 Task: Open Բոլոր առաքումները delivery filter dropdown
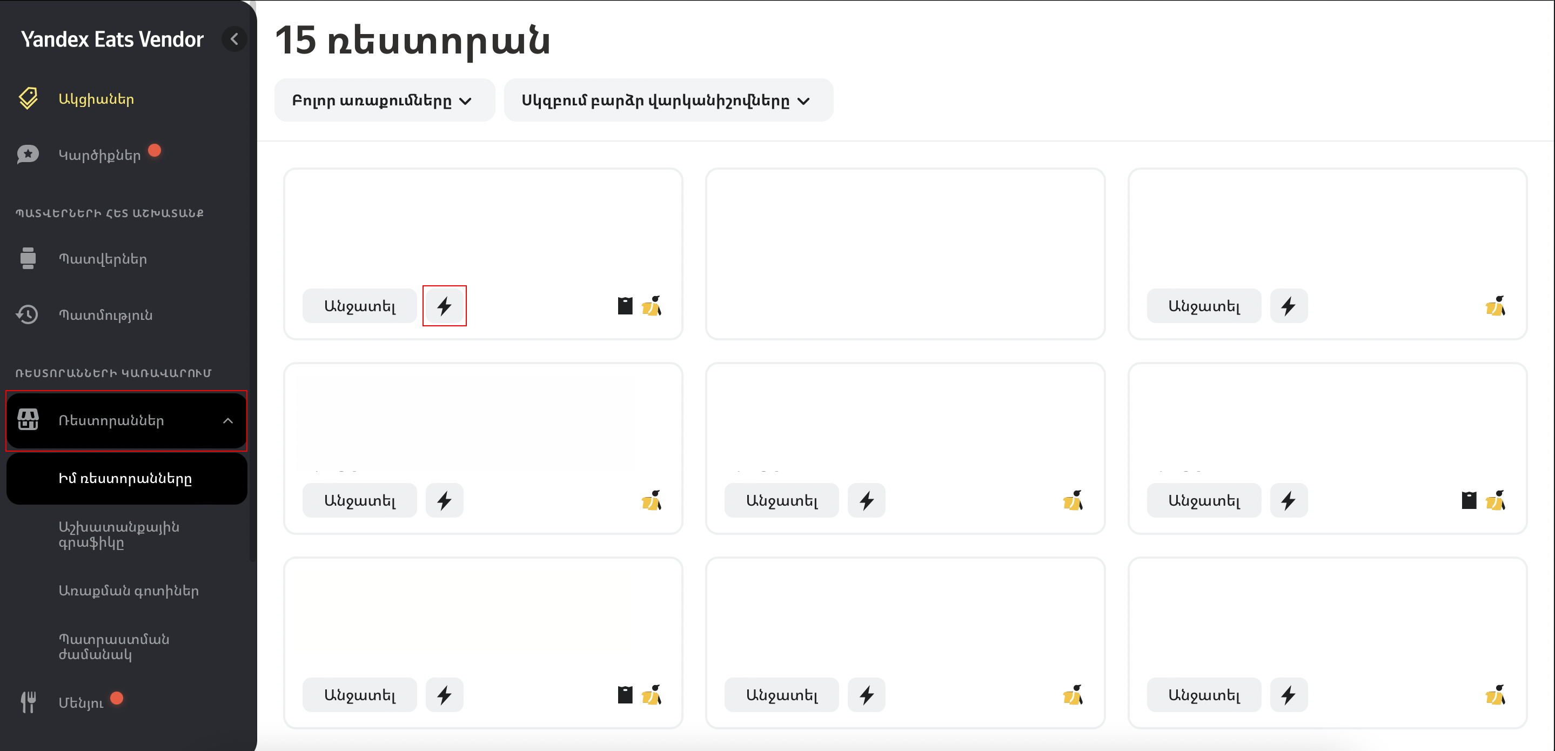click(x=381, y=101)
